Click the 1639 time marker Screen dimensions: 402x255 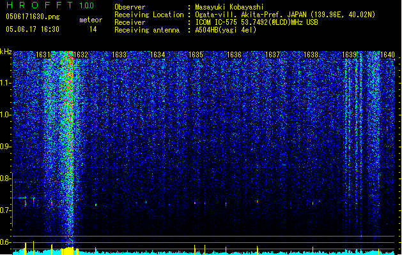(x=349, y=55)
